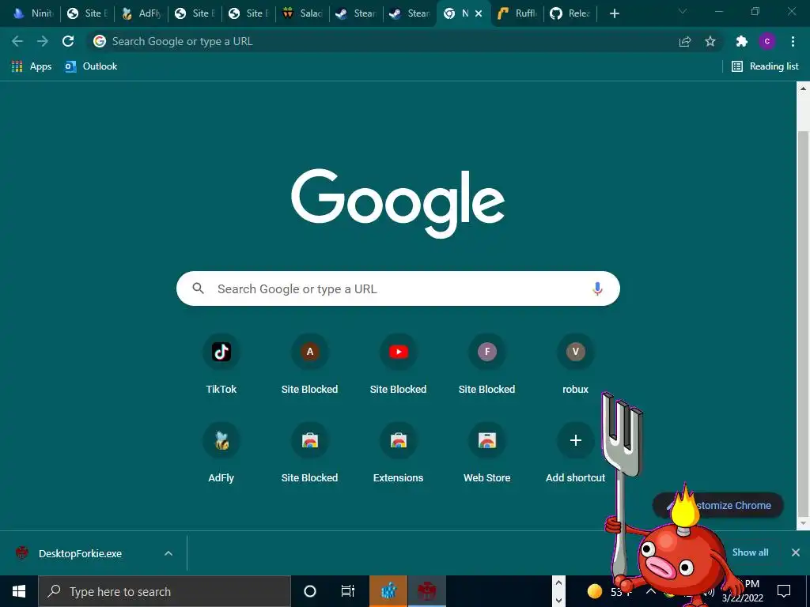Screen dimensions: 810x607
Task: Click the forward navigation arrow
Action: (x=43, y=41)
